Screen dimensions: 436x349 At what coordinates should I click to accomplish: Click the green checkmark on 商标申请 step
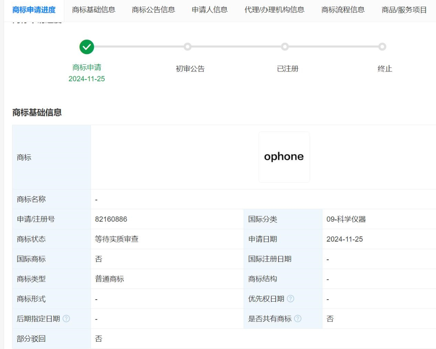(x=86, y=47)
